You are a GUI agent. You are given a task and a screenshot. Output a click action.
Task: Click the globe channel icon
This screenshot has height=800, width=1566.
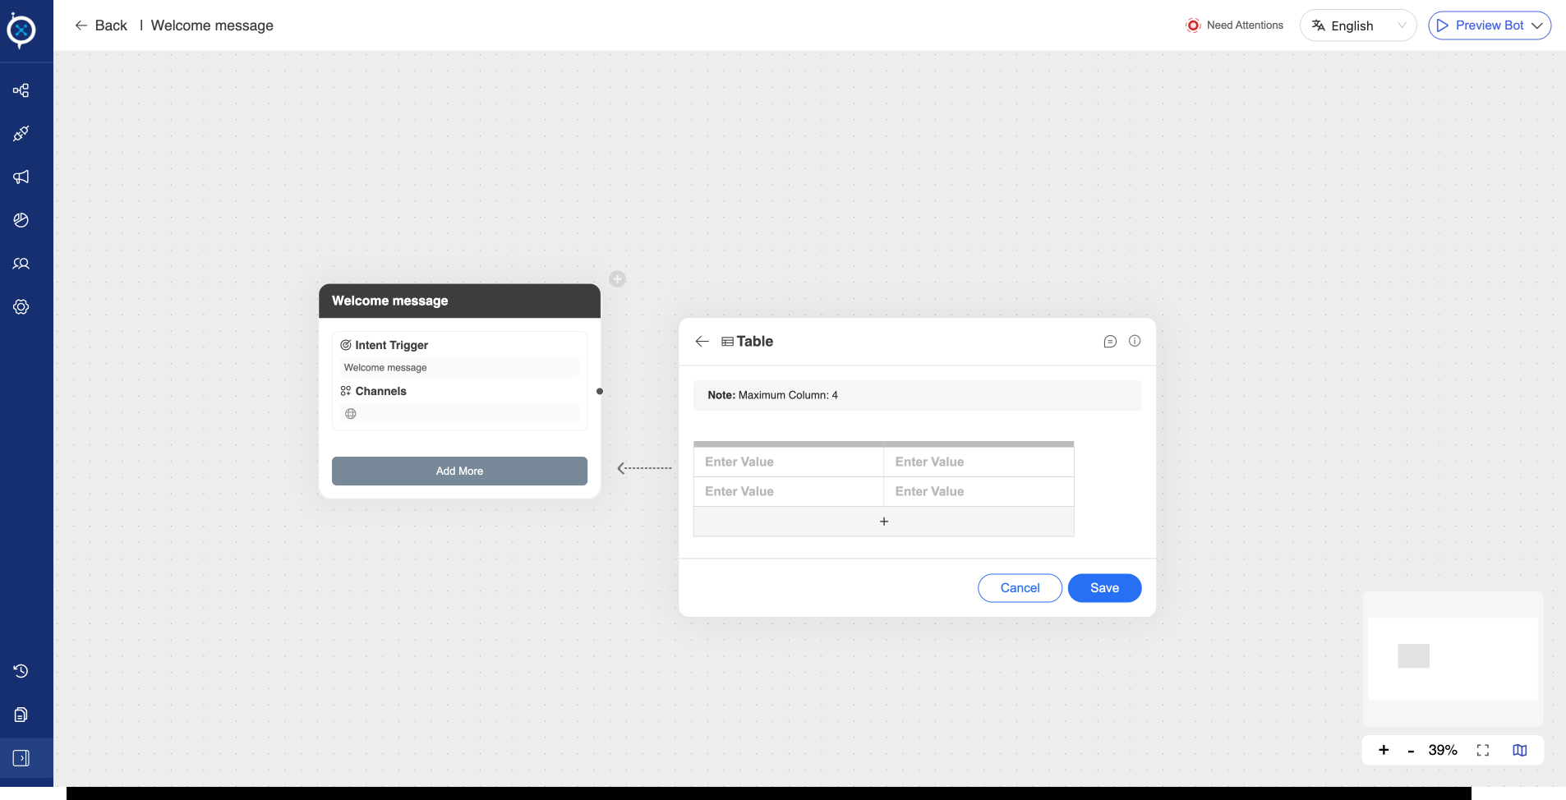click(x=351, y=414)
